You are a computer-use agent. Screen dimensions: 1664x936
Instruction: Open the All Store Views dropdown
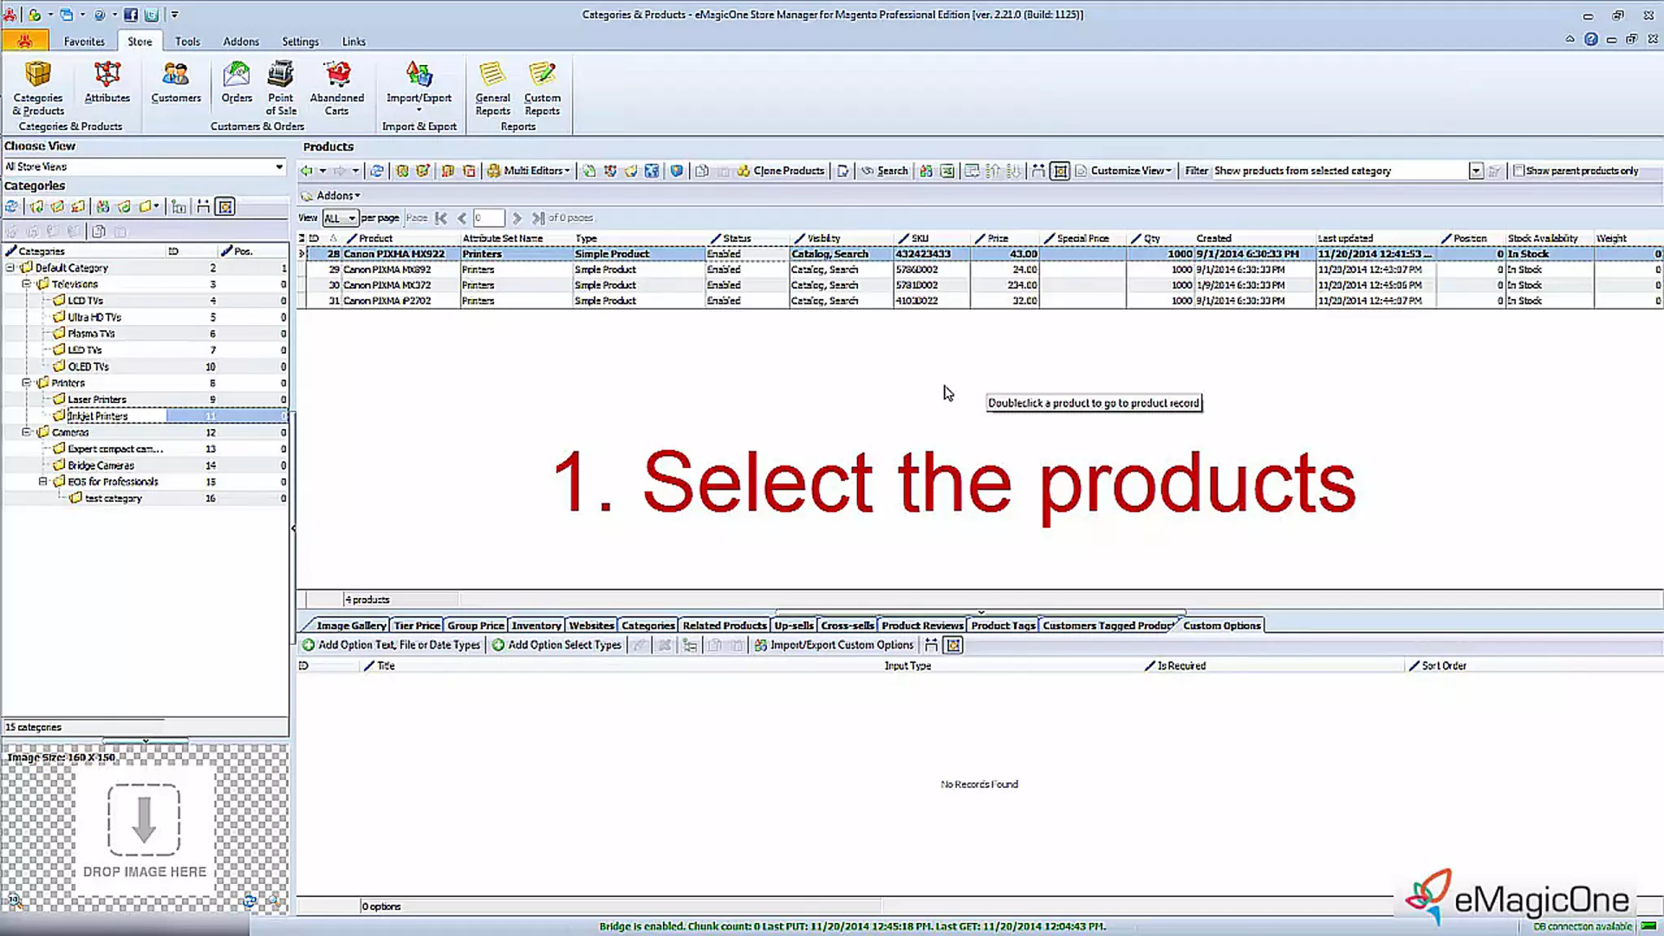point(279,167)
